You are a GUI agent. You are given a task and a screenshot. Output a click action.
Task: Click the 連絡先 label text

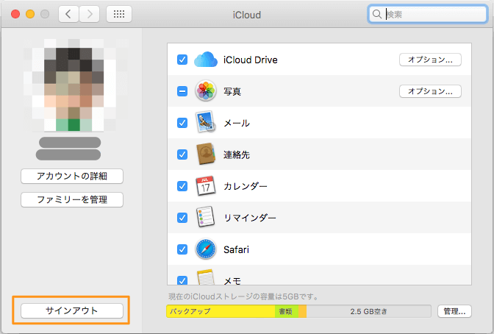click(237, 154)
